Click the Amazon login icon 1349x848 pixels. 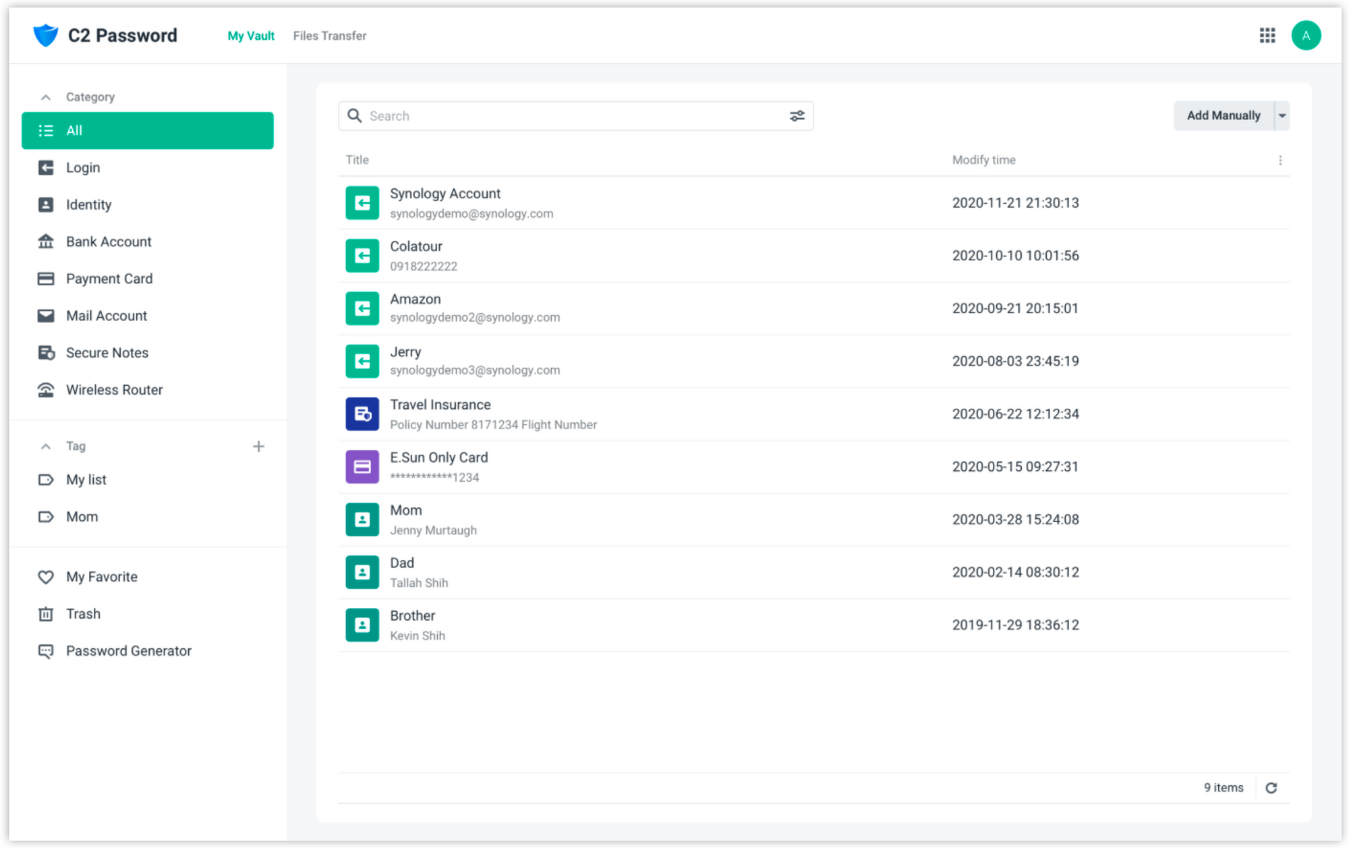coord(362,308)
